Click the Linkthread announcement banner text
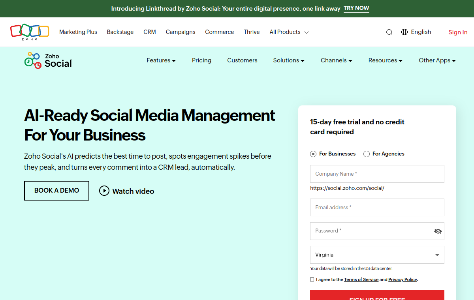 point(226,9)
